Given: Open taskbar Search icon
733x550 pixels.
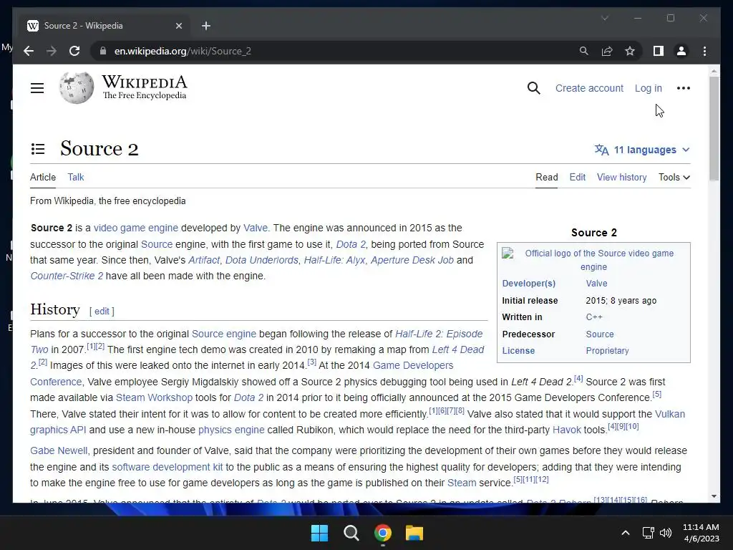Looking at the screenshot, I should point(351,533).
